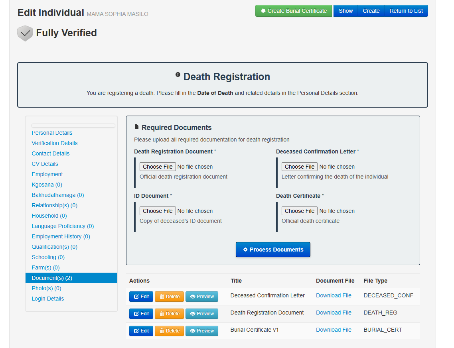The width and height of the screenshot is (454, 348).
Task: Click Create Burial Certificate button
Action: click(294, 11)
